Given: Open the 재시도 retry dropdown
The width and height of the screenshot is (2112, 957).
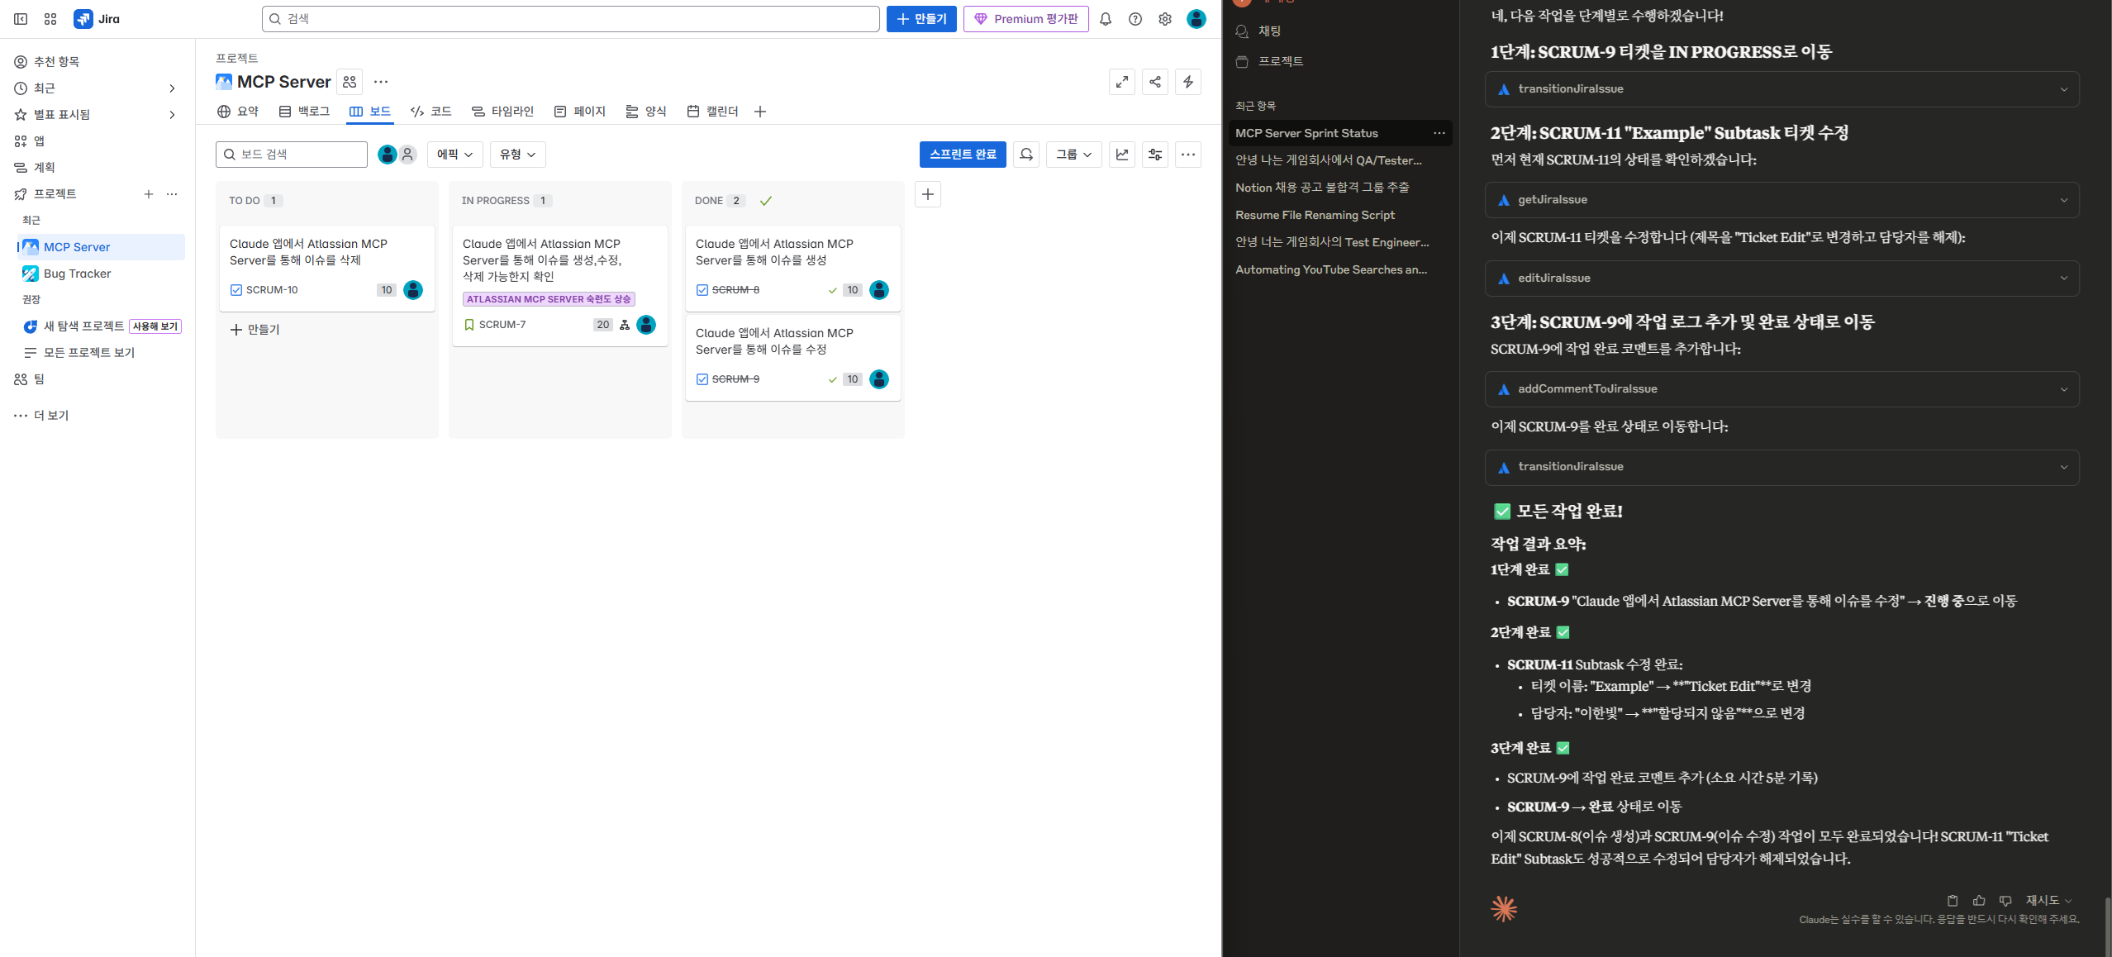Looking at the screenshot, I should (x=2048, y=901).
